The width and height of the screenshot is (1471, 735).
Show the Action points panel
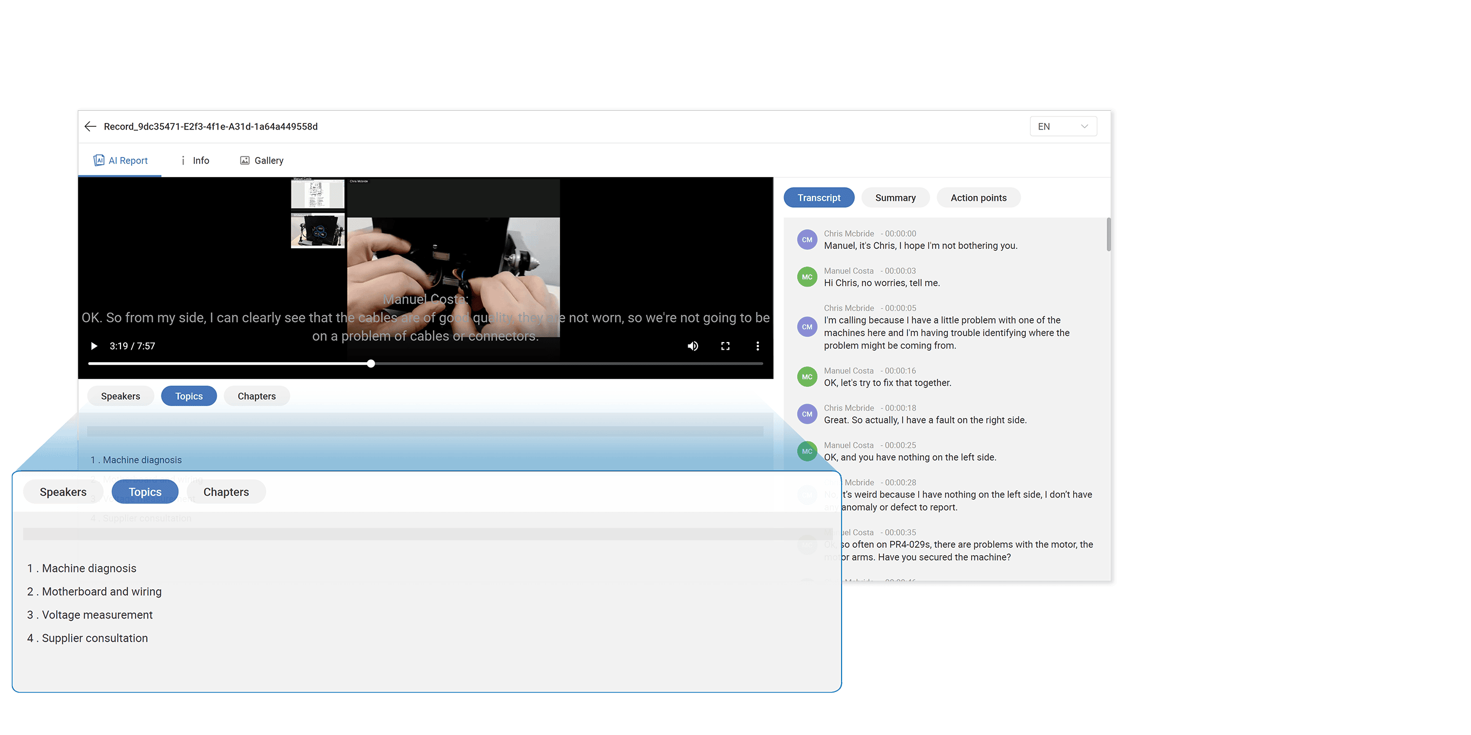tap(978, 198)
